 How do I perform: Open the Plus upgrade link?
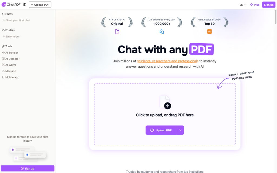pyautogui.click(x=255, y=5)
